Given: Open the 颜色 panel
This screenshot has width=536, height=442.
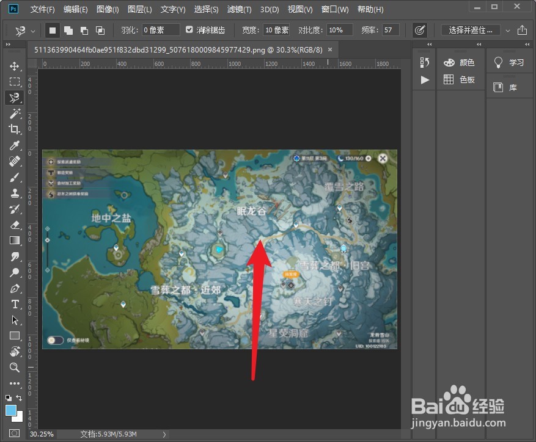Looking at the screenshot, I should coord(459,62).
